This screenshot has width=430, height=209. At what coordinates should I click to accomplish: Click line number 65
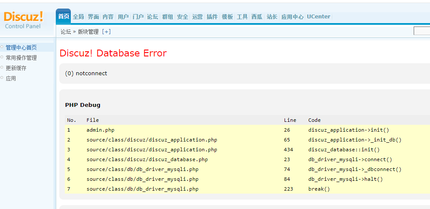(287, 140)
